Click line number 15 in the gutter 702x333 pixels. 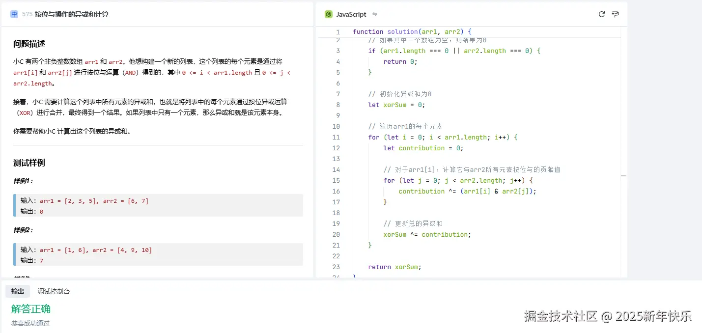click(x=336, y=181)
